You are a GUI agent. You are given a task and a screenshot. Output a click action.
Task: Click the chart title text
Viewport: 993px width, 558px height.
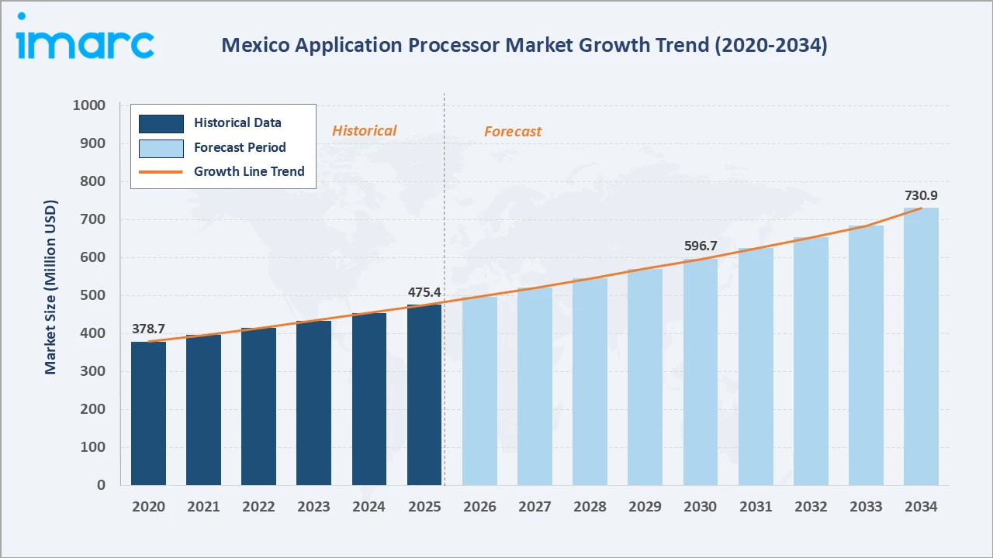coord(524,45)
